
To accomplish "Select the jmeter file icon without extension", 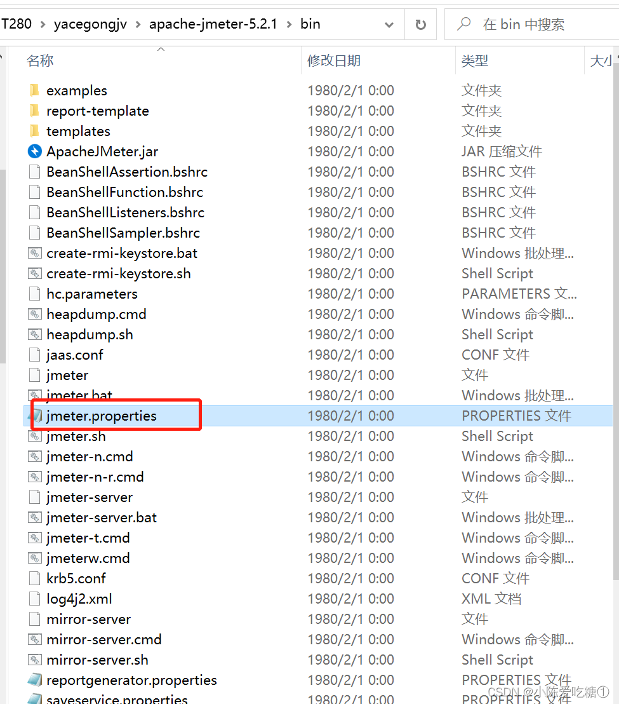I will (34, 375).
